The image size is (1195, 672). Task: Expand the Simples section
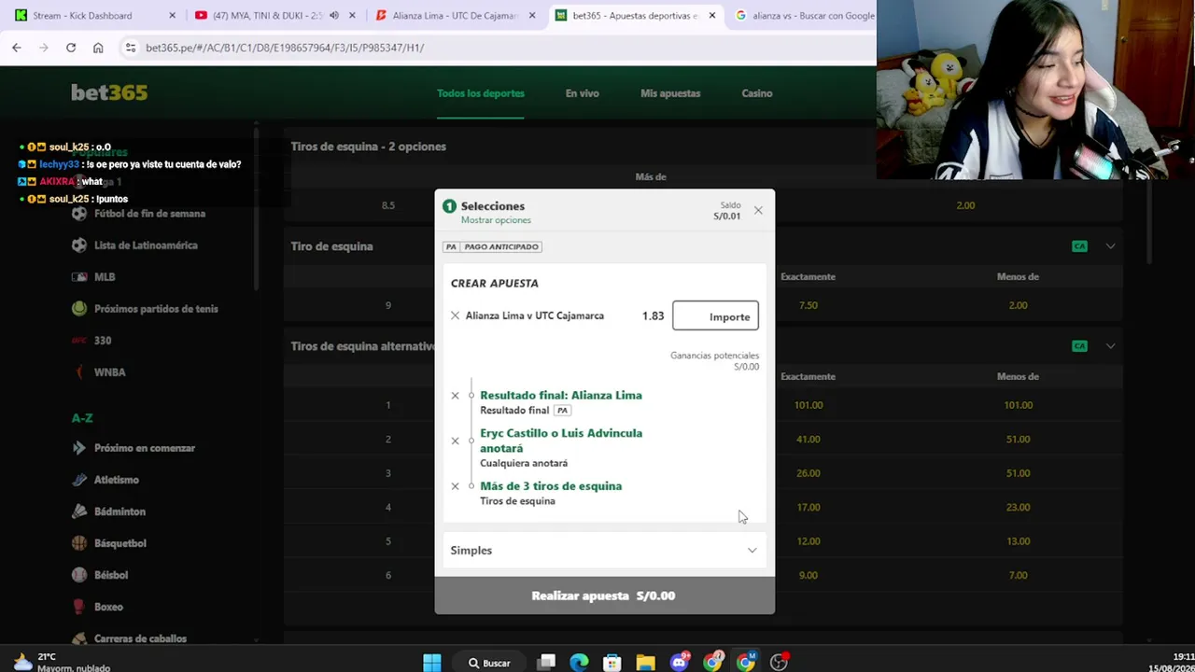pos(604,551)
